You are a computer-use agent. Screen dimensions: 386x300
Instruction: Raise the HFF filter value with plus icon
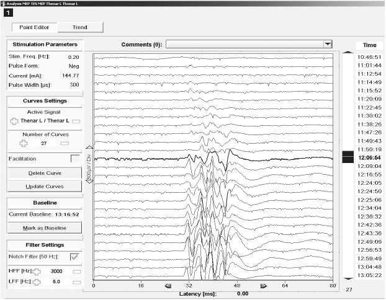(37, 271)
